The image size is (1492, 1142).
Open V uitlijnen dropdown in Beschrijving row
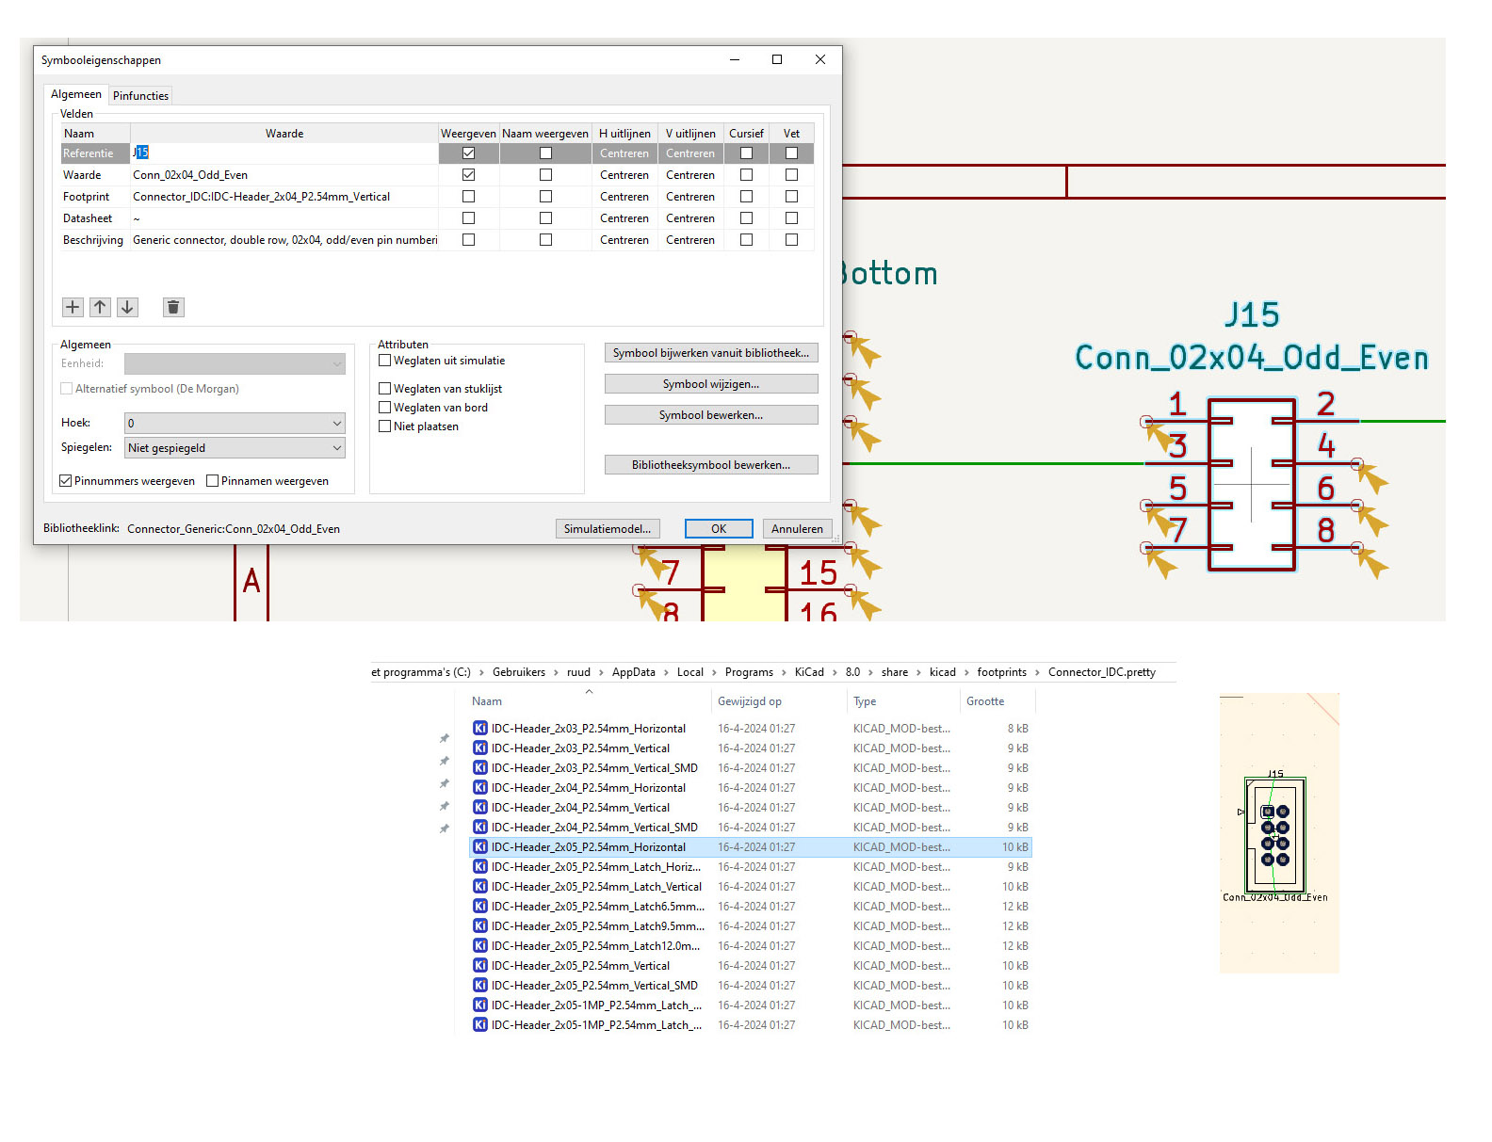[690, 239]
